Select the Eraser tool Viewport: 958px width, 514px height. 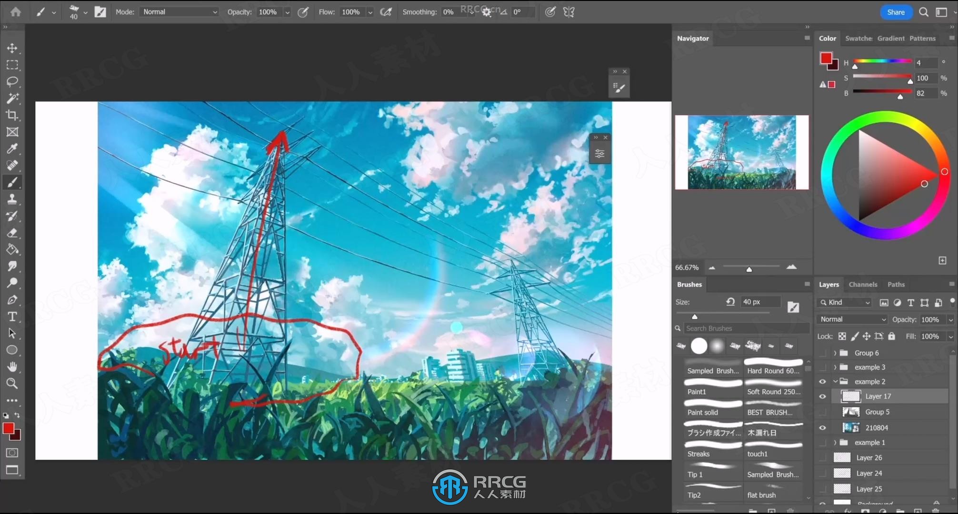coord(12,233)
